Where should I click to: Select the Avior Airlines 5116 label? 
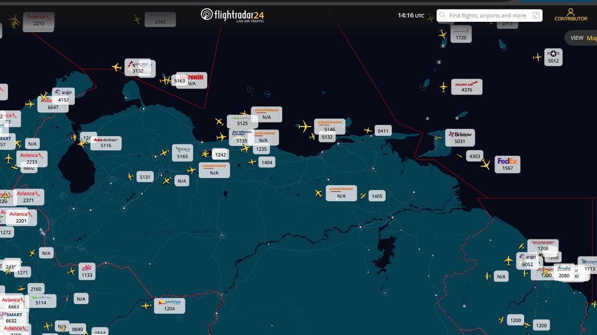click(106, 143)
